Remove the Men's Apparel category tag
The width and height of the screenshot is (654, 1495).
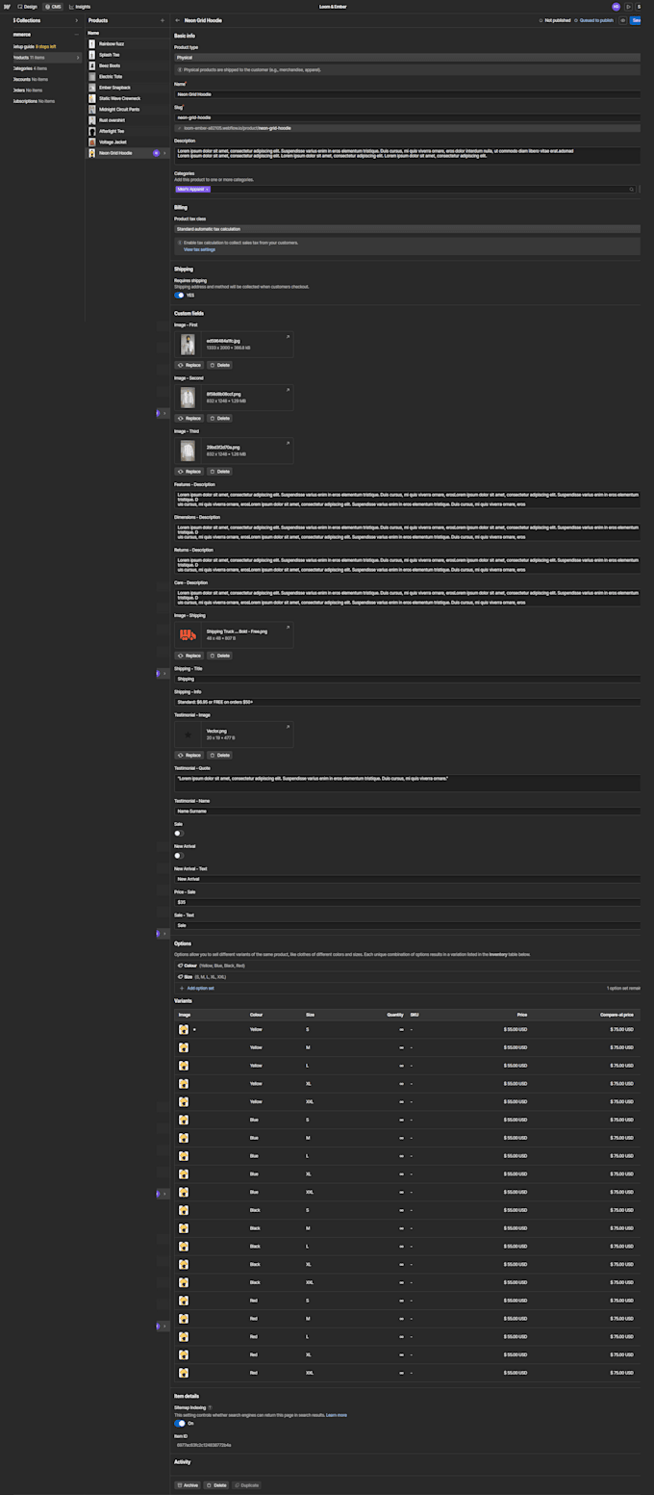tap(207, 190)
